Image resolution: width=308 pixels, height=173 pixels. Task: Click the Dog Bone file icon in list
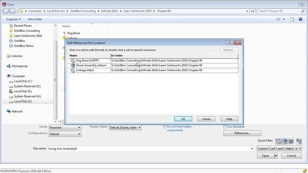(x=64, y=33)
